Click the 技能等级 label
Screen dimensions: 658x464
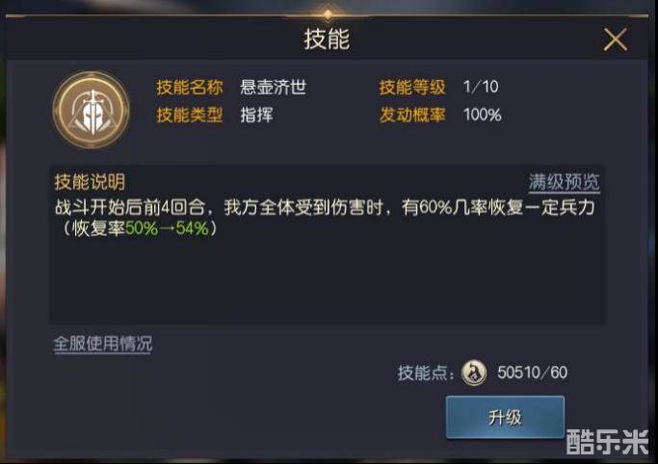(412, 88)
